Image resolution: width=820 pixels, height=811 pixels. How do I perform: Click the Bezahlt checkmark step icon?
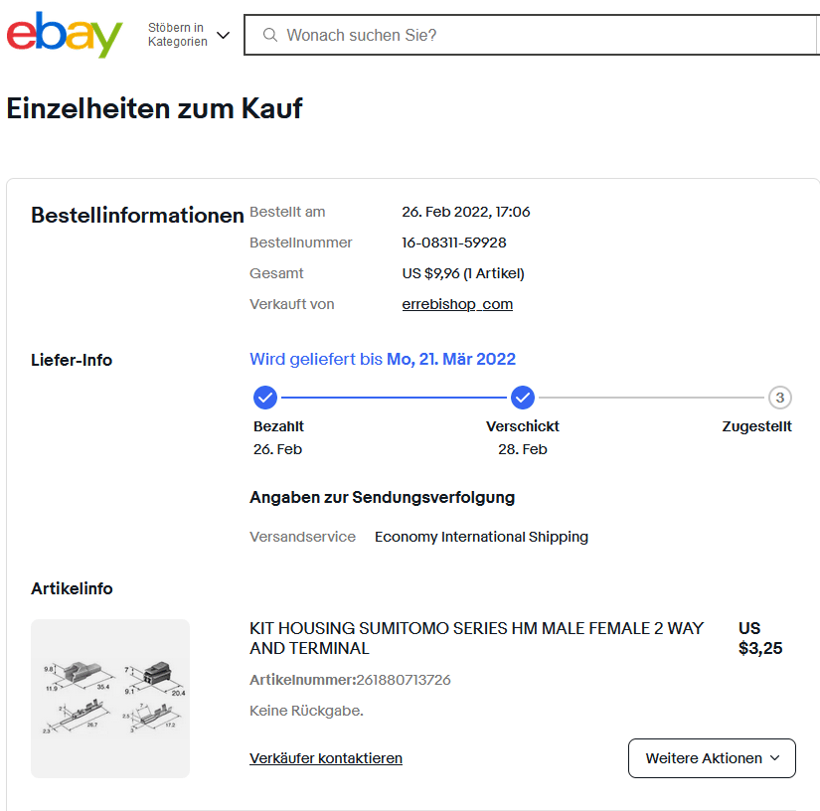coord(265,399)
